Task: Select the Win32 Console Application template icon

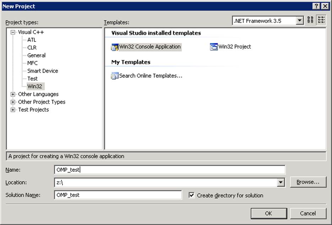Action: tap(115, 47)
